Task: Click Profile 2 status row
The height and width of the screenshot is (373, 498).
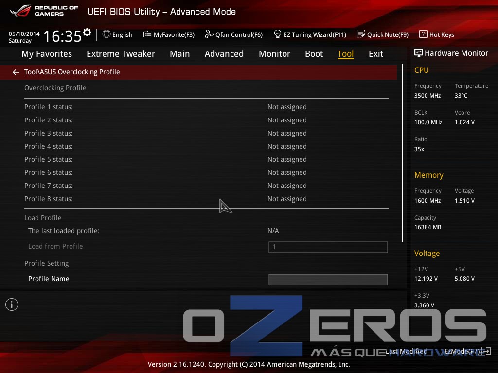Action: pos(207,120)
